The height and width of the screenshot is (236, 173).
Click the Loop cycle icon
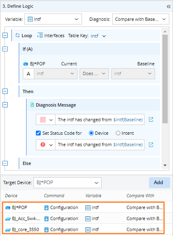[x=18, y=36]
